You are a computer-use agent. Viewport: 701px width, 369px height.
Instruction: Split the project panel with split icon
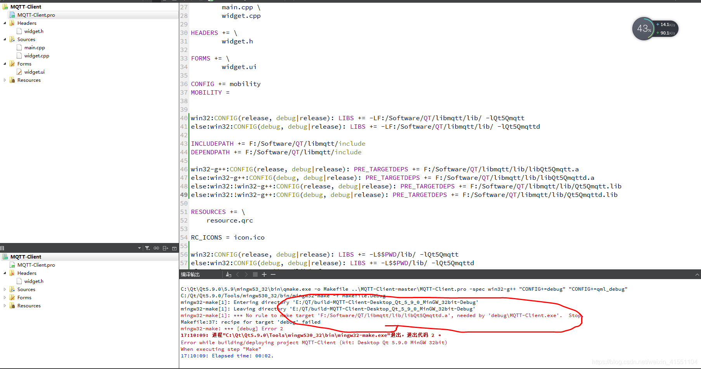165,248
